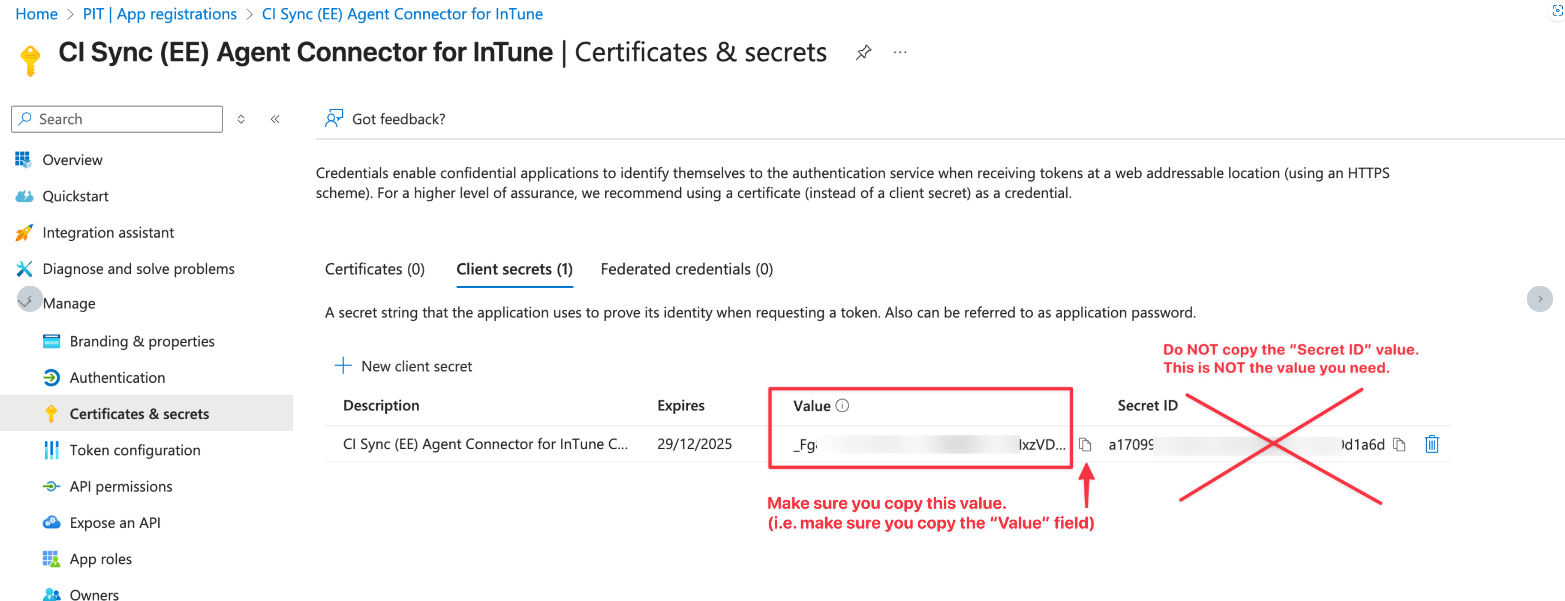The height and width of the screenshot is (601, 1565).
Task: Click the plus icon for new client secret
Action: (x=343, y=365)
